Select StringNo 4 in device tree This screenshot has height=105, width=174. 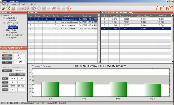[13, 33]
